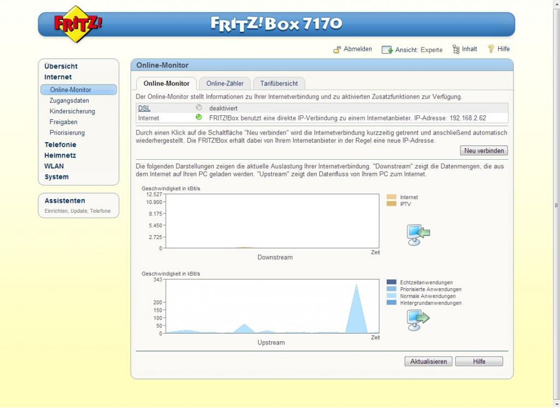560x408 pixels.
Task: Click the Internet legend color swatch
Action: point(392,197)
